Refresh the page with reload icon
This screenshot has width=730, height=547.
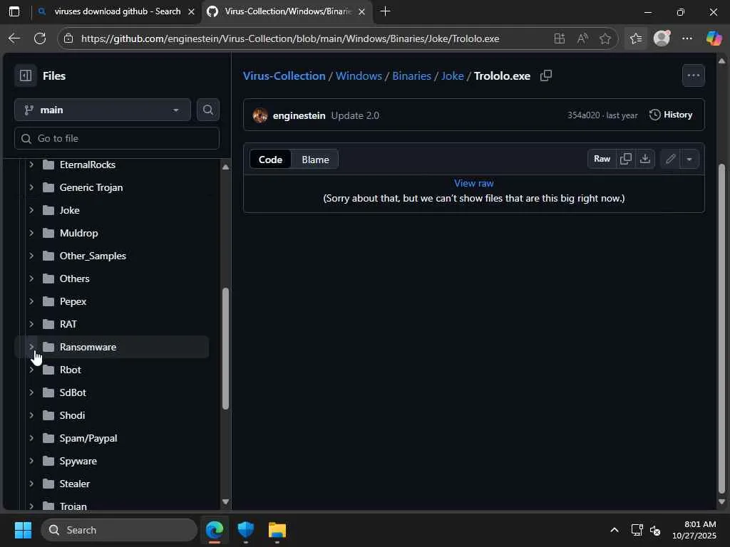[x=40, y=38]
